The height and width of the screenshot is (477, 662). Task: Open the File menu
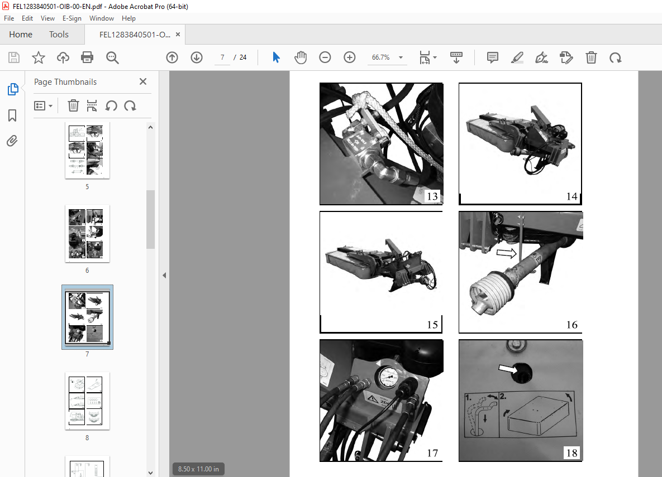tap(9, 18)
